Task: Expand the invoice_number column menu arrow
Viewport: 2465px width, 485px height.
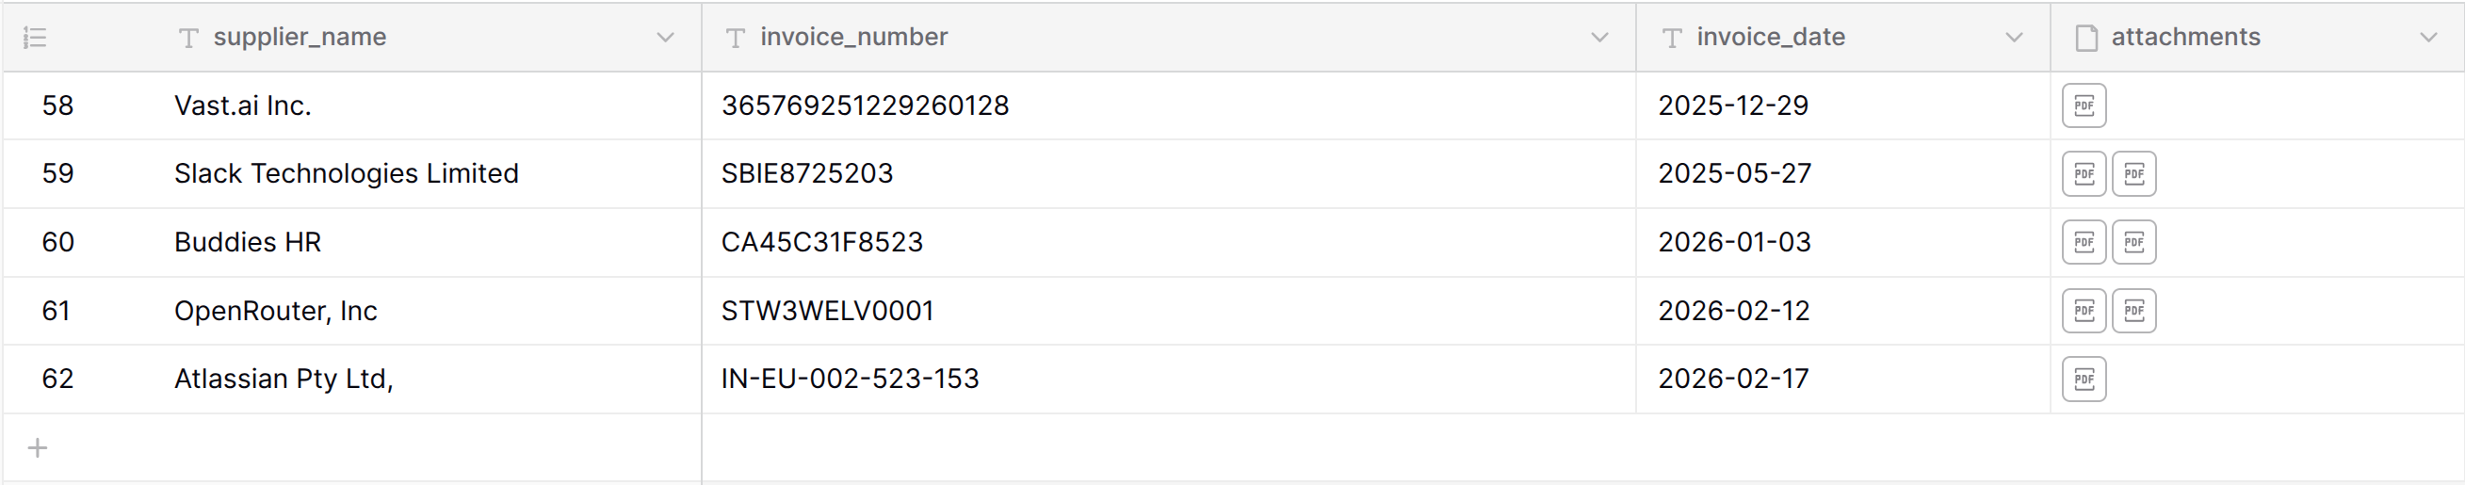Action: click(x=1599, y=38)
